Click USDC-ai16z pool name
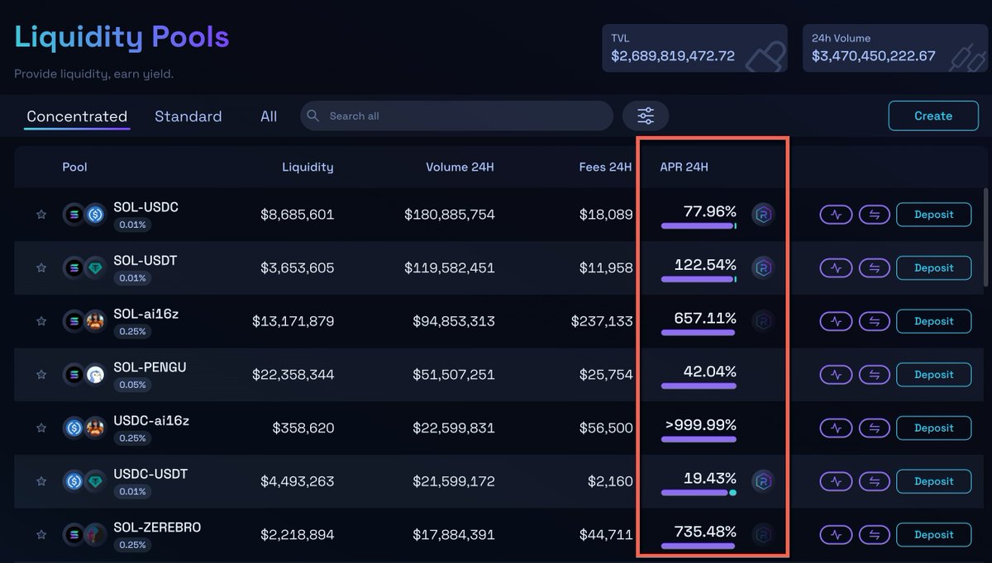The image size is (992, 563). [x=151, y=421]
